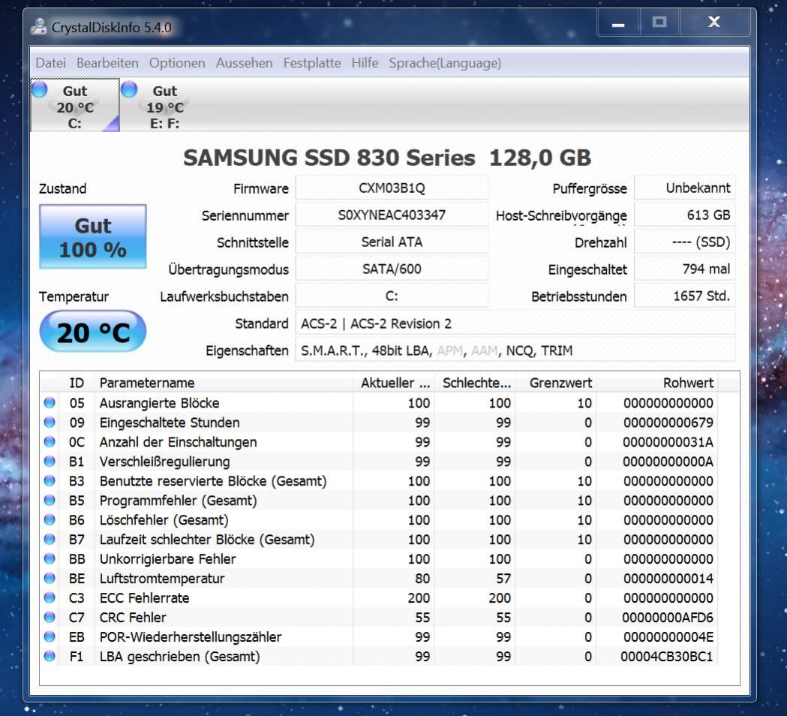Select the CRC Fehler row name
787x716 pixels.
(x=133, y=617)
